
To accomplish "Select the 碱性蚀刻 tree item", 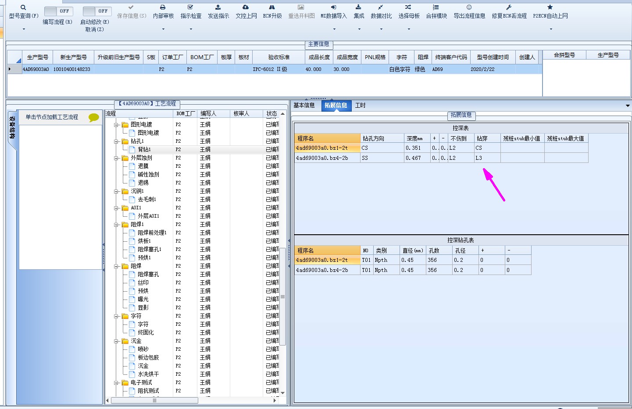I will [x=148, y=174].
